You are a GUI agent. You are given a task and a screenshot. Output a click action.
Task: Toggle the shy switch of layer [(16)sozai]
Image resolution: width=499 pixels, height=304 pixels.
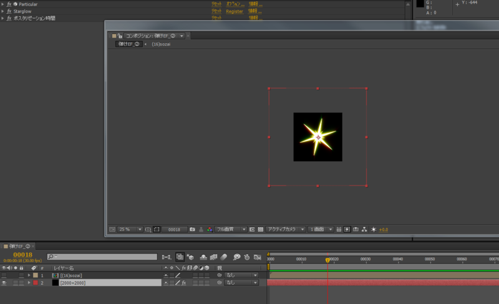click(166, 275)
